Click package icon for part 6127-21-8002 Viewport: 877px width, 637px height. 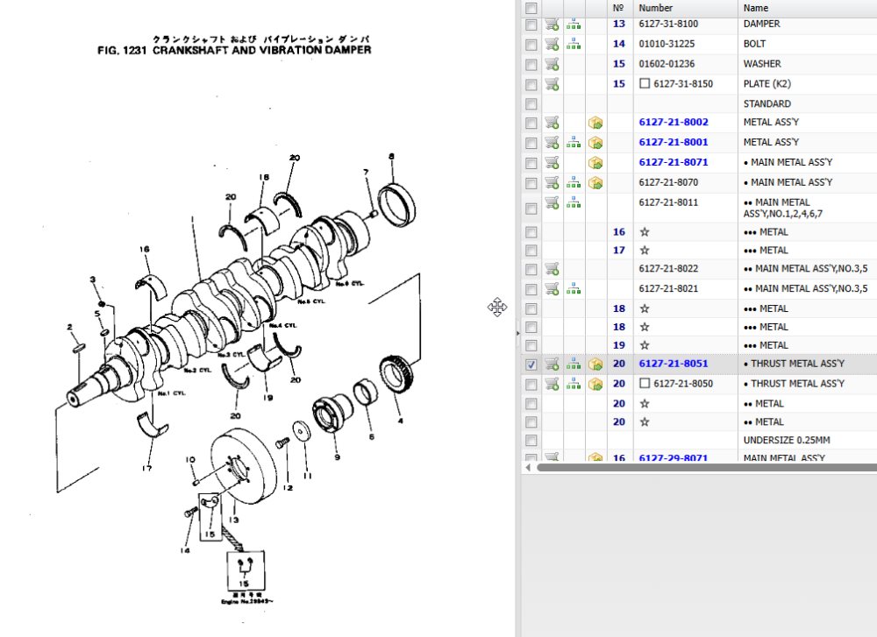(x=595, y=123)
